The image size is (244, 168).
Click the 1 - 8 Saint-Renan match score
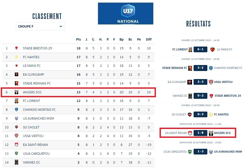tap(200, 133)
